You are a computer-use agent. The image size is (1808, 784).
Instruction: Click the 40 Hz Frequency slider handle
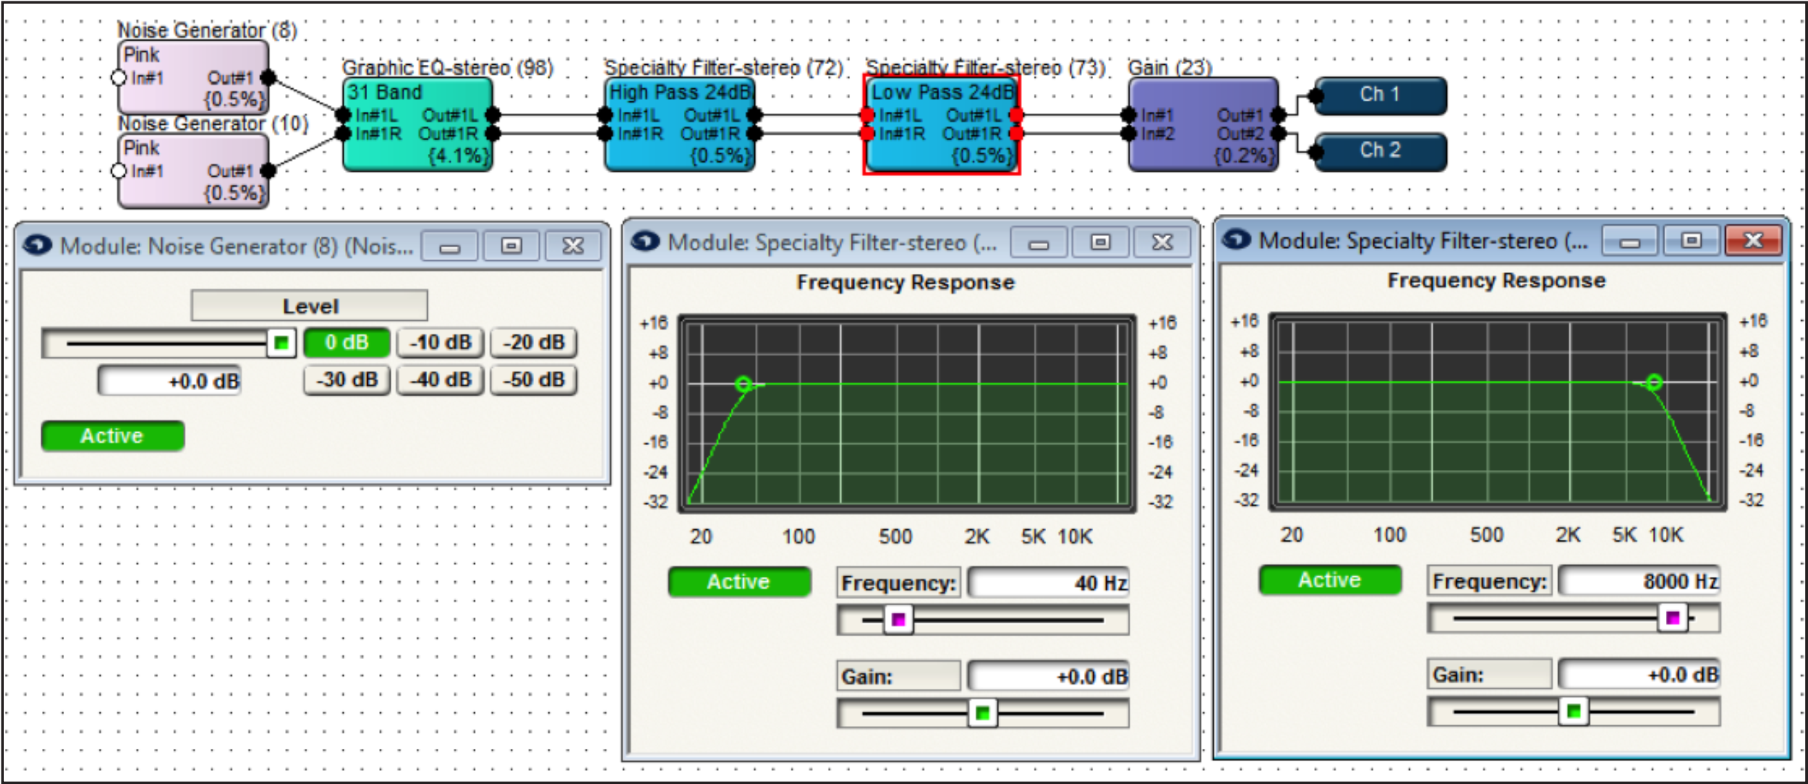[x=898, y=620]
